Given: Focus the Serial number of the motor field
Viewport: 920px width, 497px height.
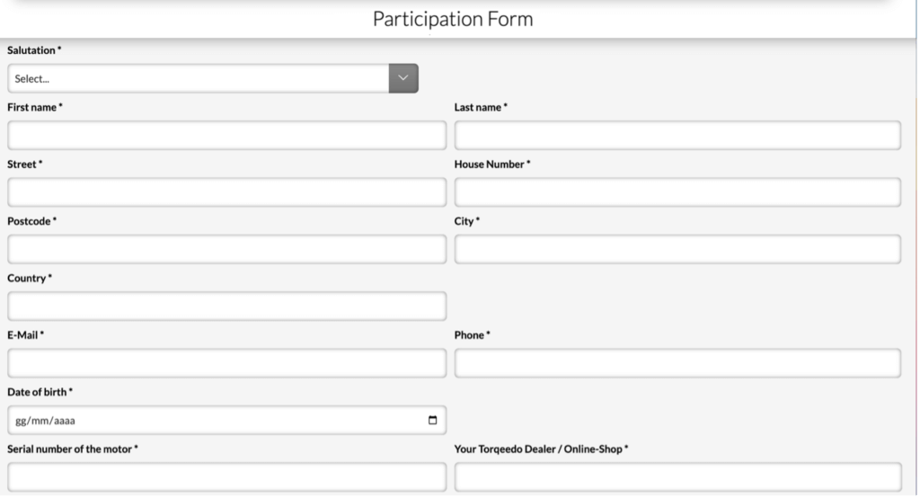Looking at the screenshot, I should coord(227,477).
